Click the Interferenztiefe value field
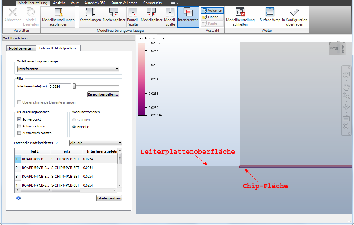 60,86
